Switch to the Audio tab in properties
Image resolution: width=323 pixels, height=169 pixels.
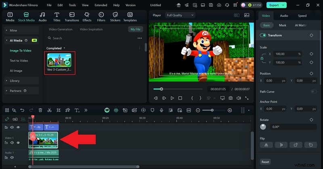coord(284,16)
